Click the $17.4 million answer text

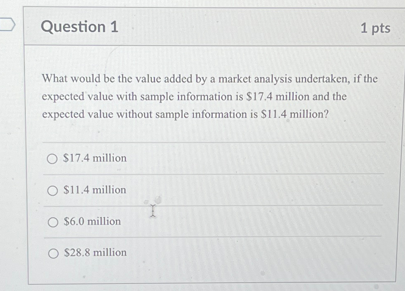(x=94, y=158)
